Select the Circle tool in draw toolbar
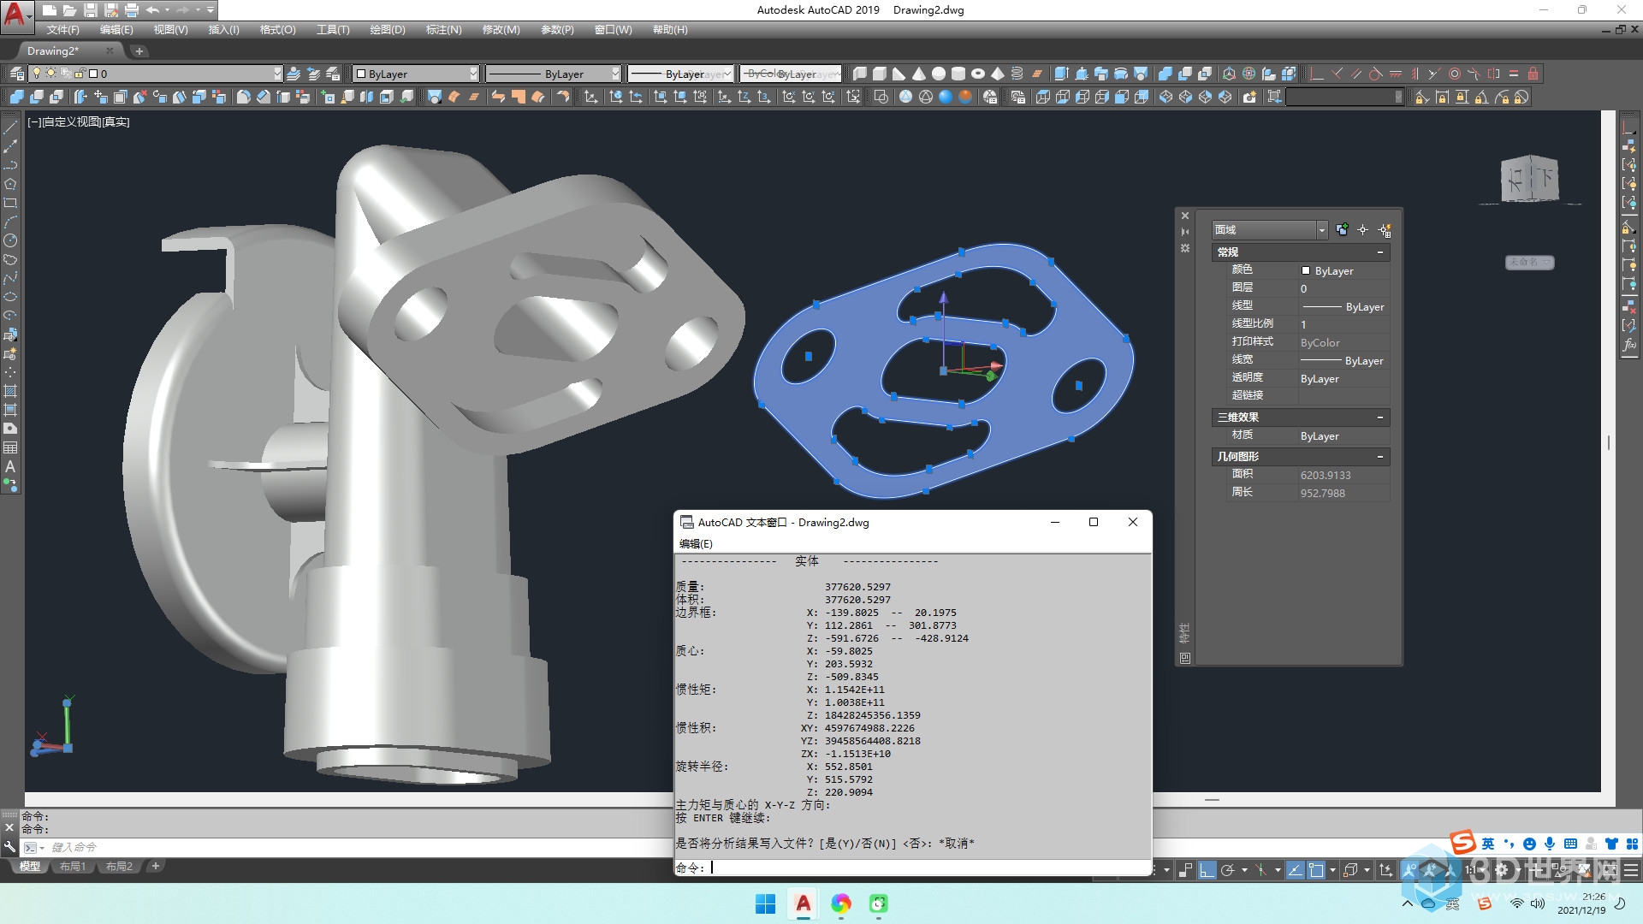Viewport: 1643px width, 924px height. 10,240
